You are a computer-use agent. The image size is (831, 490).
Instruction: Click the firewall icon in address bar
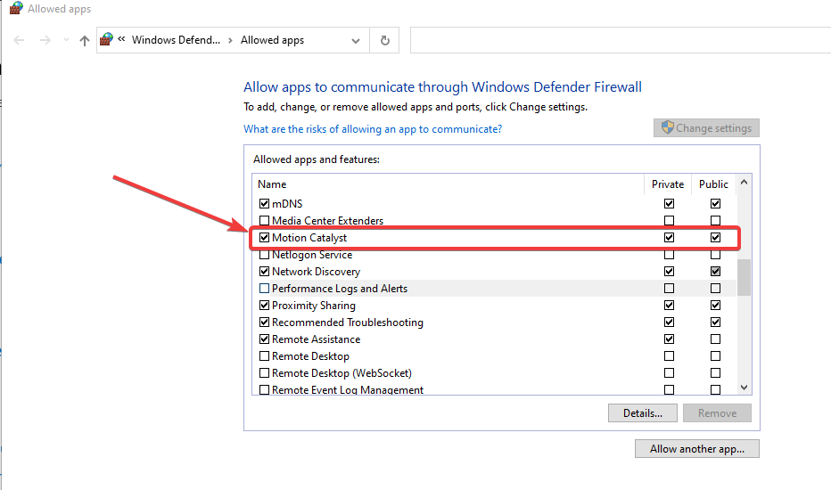[x=106, y=40]
